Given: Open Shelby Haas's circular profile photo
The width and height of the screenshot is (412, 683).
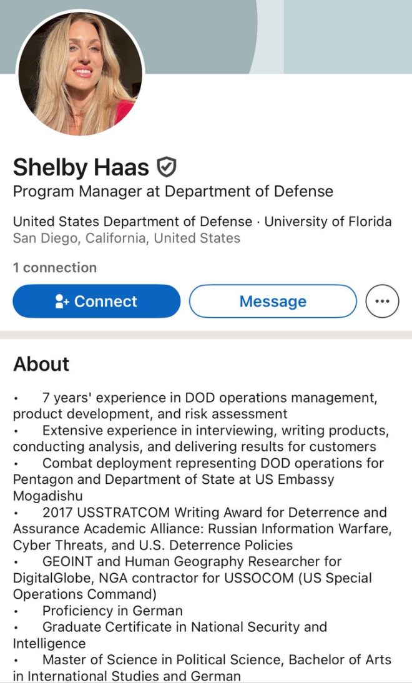Looking at the screenshot, I should (80, 74).
